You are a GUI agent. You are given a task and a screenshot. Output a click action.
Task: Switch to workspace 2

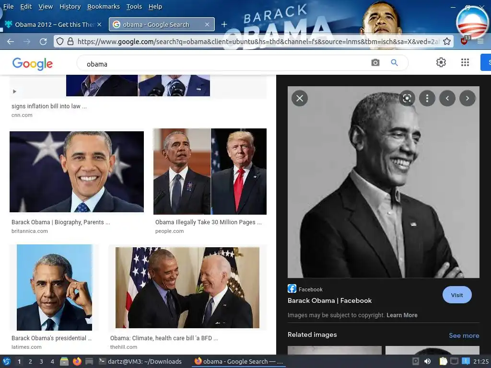click(x=30, y=361)
